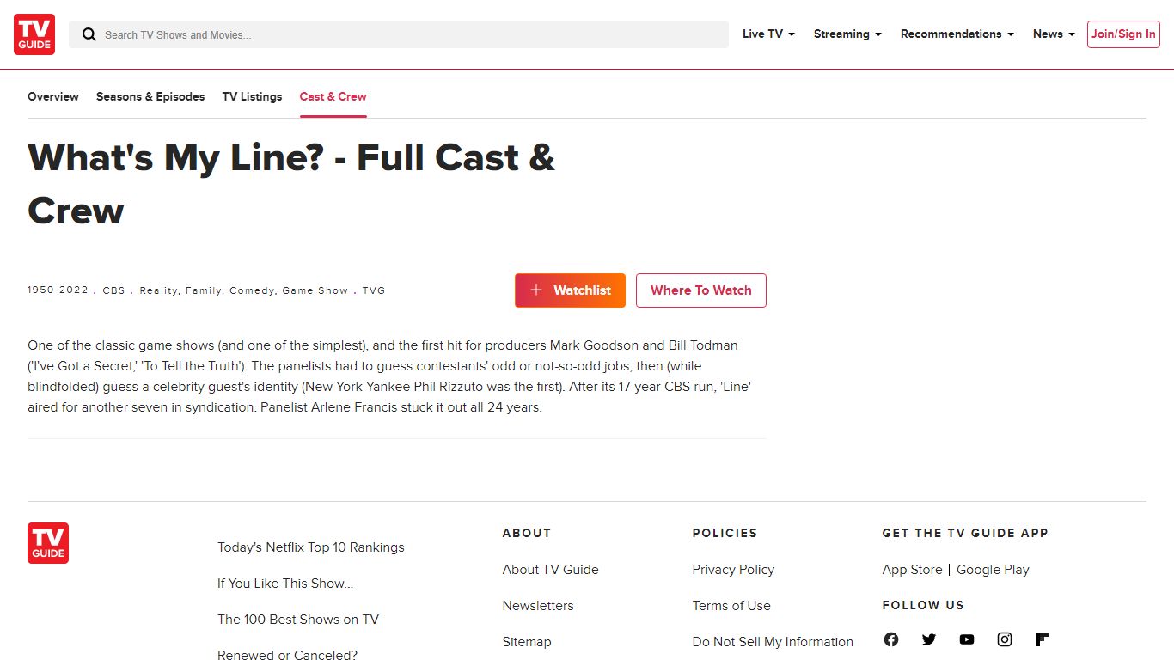Open the App Store link

pyautogui.click(x=912, y=570)
